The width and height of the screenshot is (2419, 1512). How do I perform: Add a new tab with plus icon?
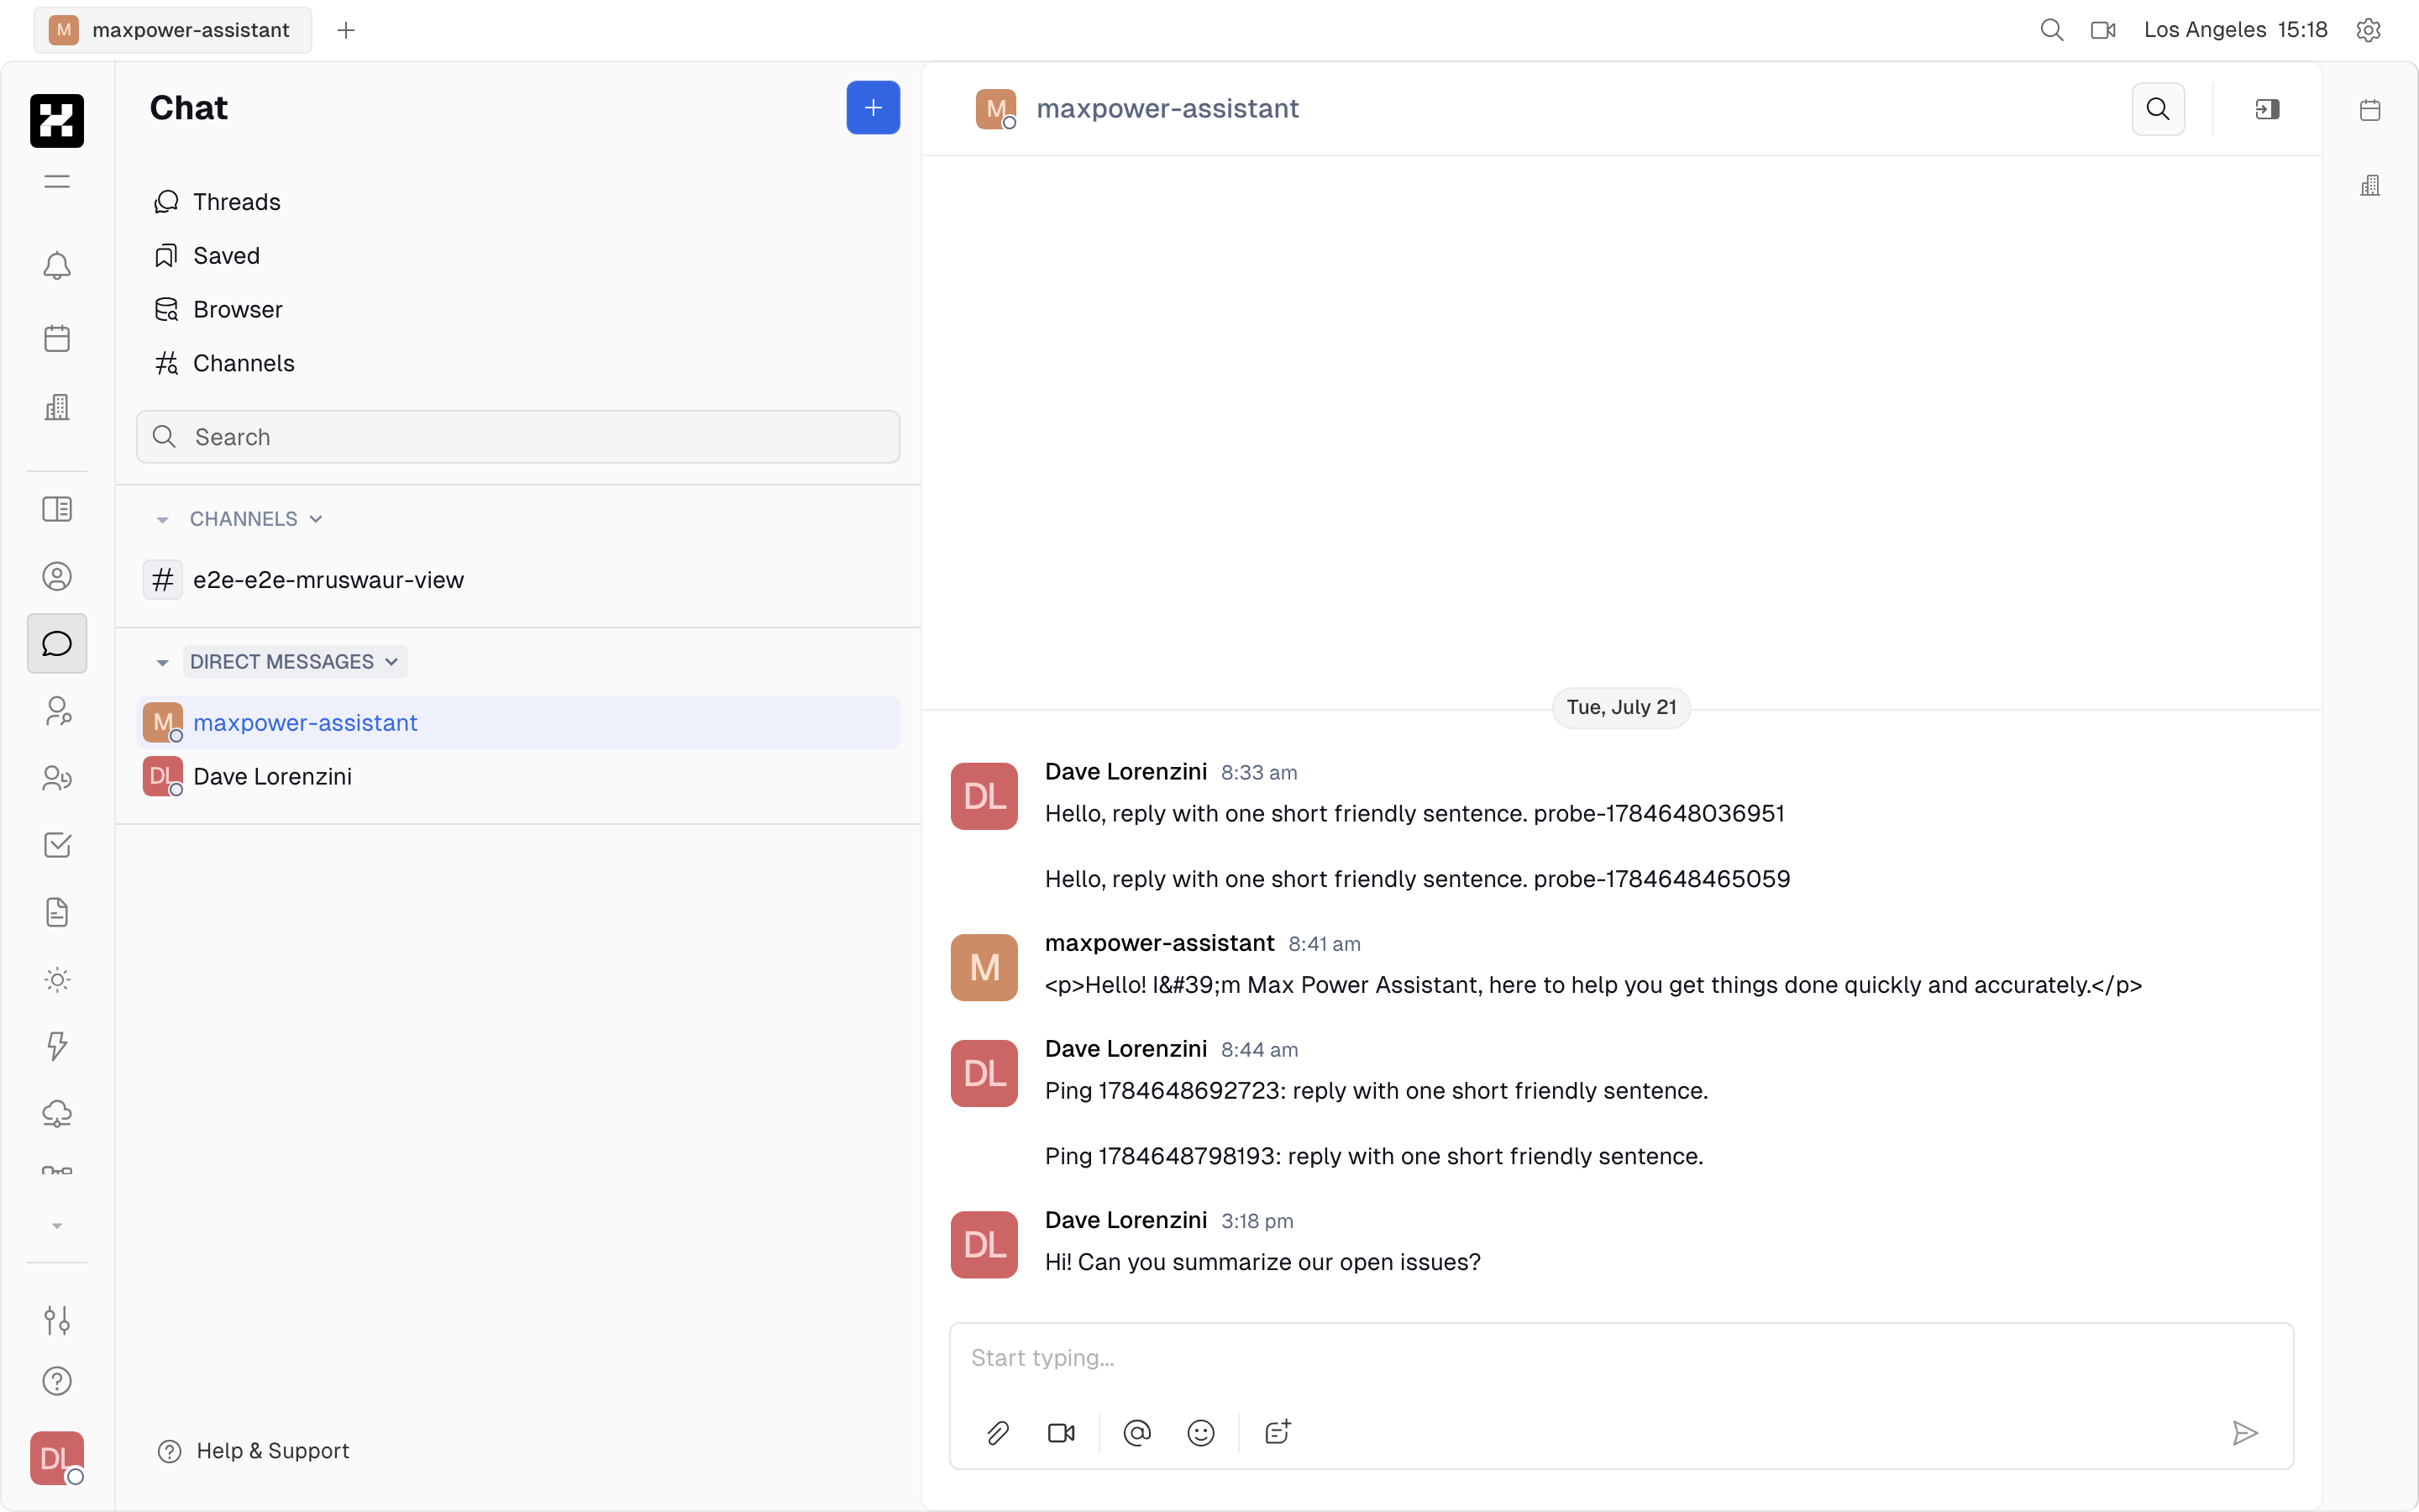point(346,30)
